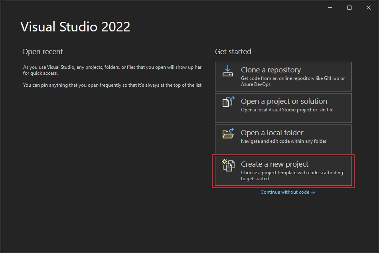Click the Get started heading
Image resolution: width=379 pixels, height=253 pixels.
click(x=233, y=51)
